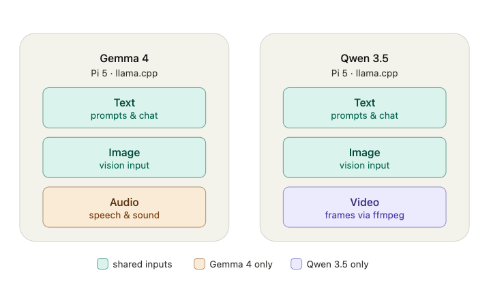Click the green shared inputs legend swatch
The width and height of the screenshot is (491, 290).
click(x=102, y=263)
